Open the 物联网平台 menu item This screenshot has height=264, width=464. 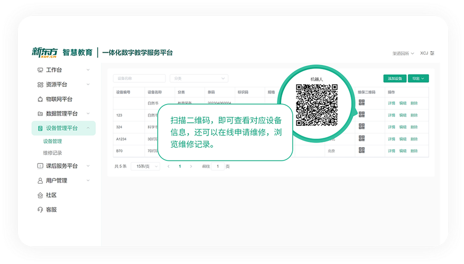tap(59, 99)
